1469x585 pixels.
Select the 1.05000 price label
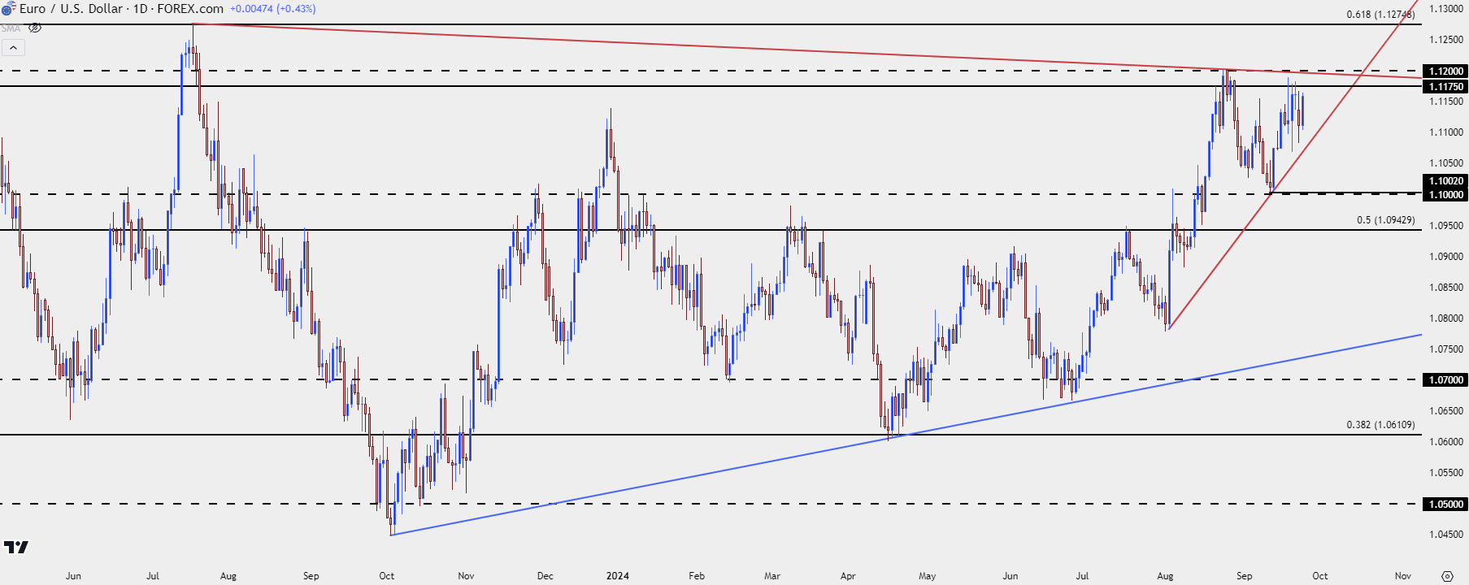1446,504
